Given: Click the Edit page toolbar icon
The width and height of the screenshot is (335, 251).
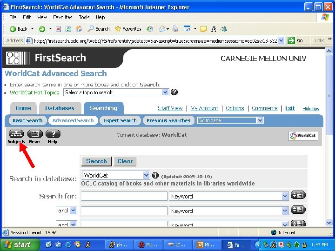Looking at the screenshot, I should (187, 29).
